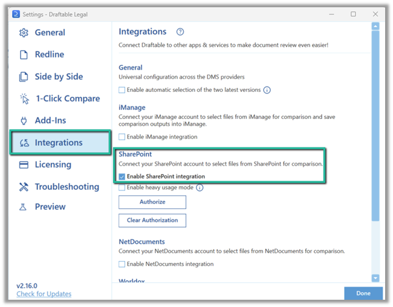Enable iManage integration checkbox
The image size is (393, 307).
122,137
